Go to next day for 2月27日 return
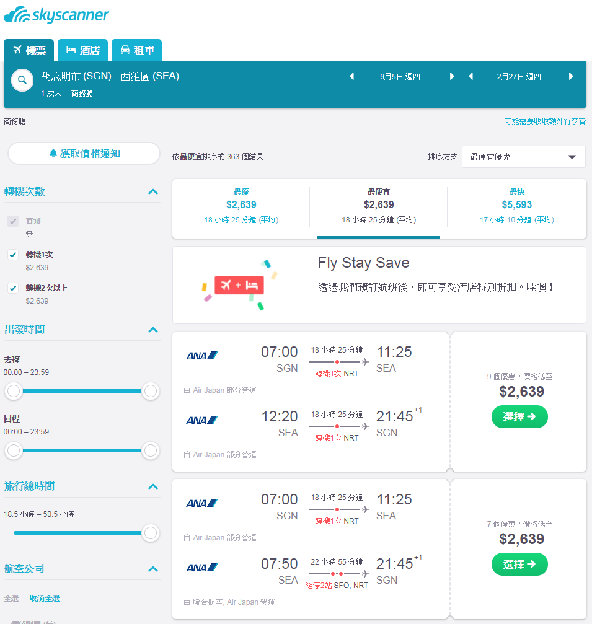Image resolution: width=592 pixels, height=624 pixels. pos(571,76)
